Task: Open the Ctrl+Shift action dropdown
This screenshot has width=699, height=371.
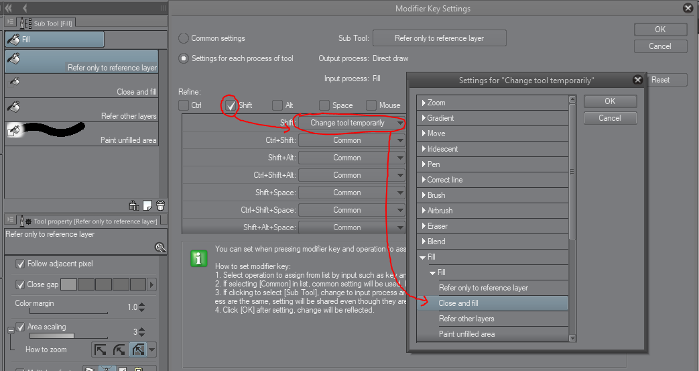Action: pyautogui.click(x=352, y=140)
